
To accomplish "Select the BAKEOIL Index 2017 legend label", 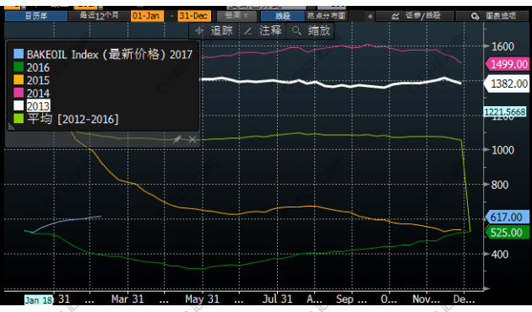I will click(x=109, y=54).
